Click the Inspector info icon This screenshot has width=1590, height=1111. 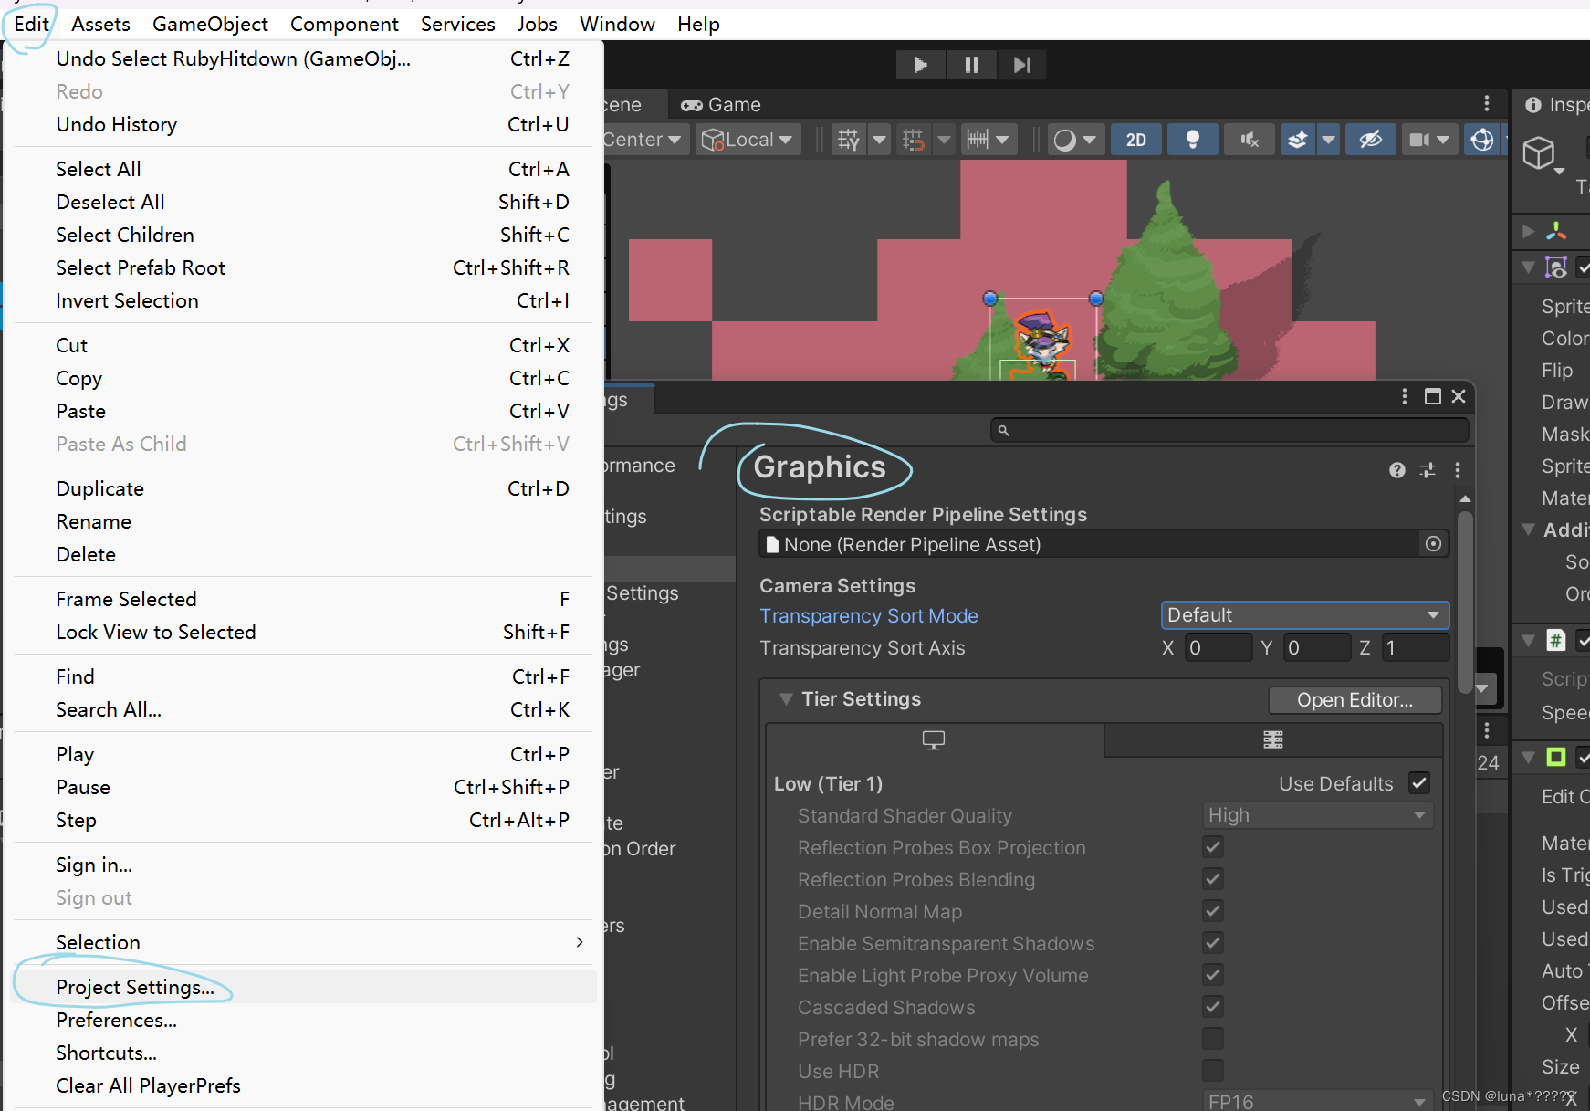point(1533,105)
